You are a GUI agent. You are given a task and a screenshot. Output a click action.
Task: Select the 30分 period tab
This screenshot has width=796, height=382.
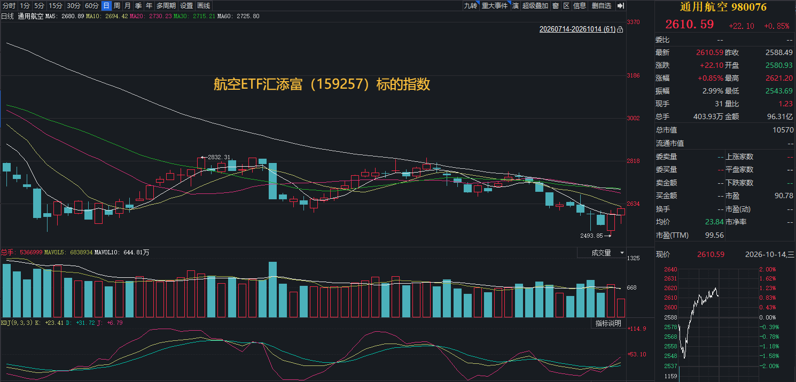pos(74,6)
